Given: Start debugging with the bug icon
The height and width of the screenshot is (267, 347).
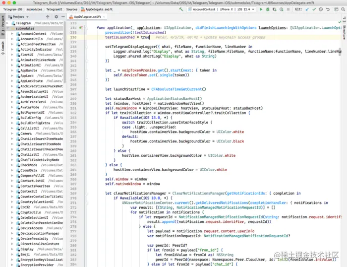Looking at the screenshot, I should [268, 9].
